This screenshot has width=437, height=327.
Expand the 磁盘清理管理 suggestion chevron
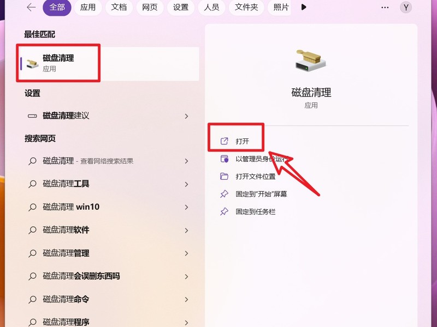tap(186, 253)
